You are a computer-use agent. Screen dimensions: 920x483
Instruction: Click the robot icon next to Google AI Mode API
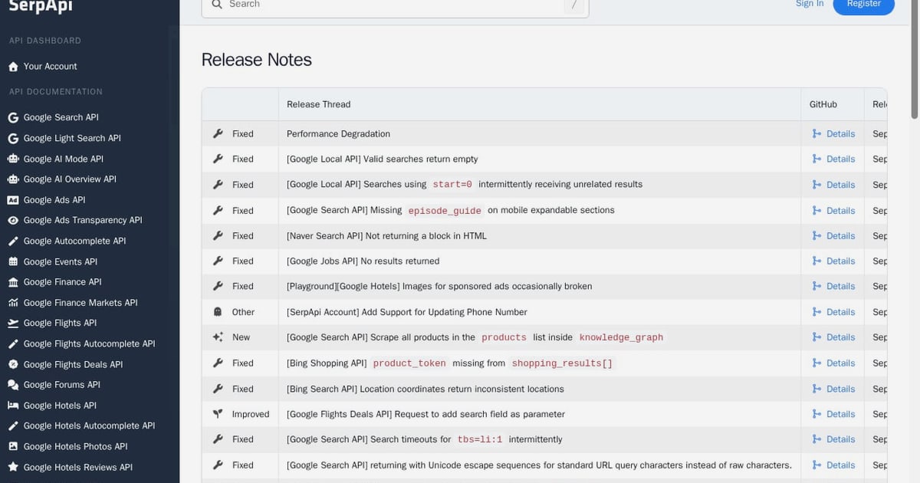(13, 159)
